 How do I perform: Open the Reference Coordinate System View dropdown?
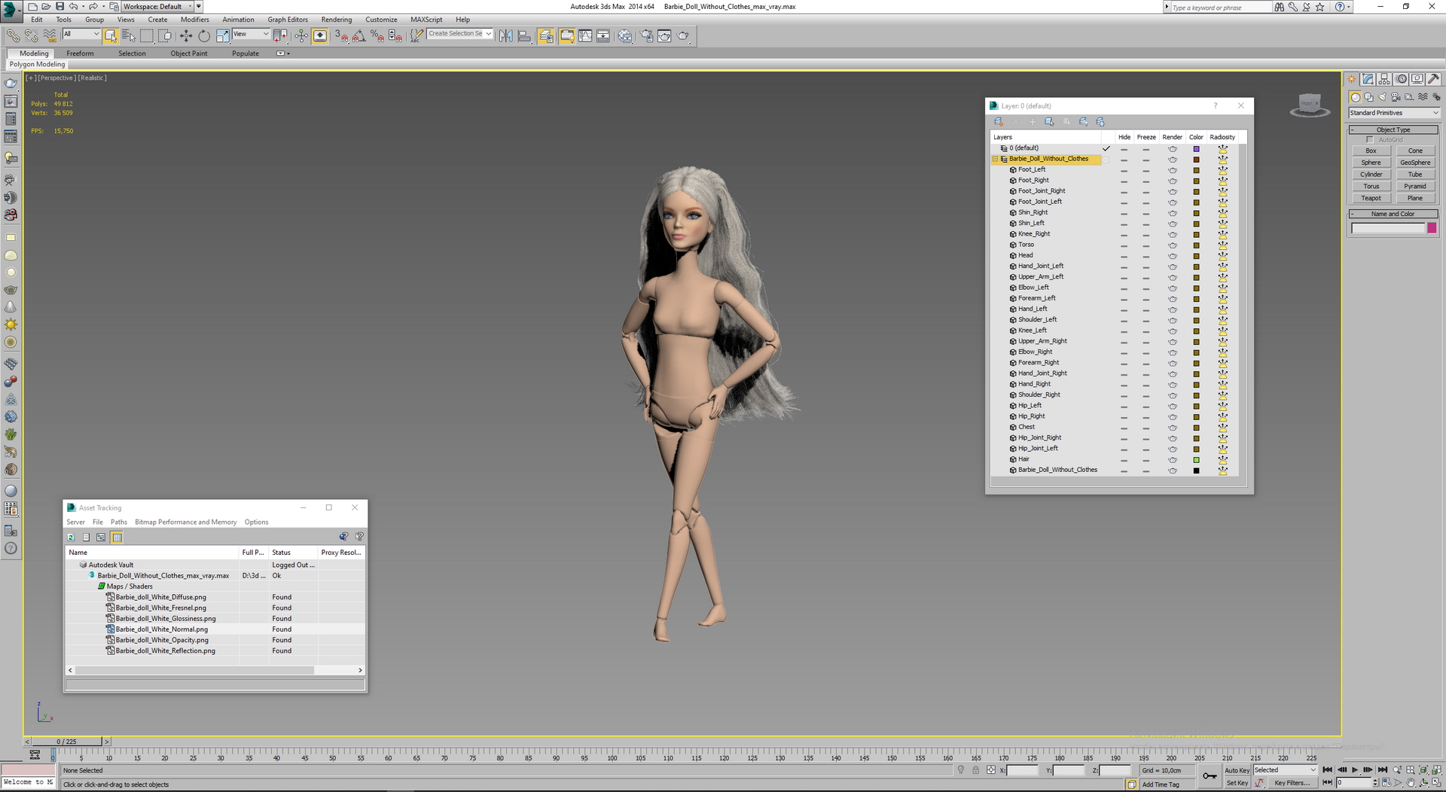(x=251, y=34)
